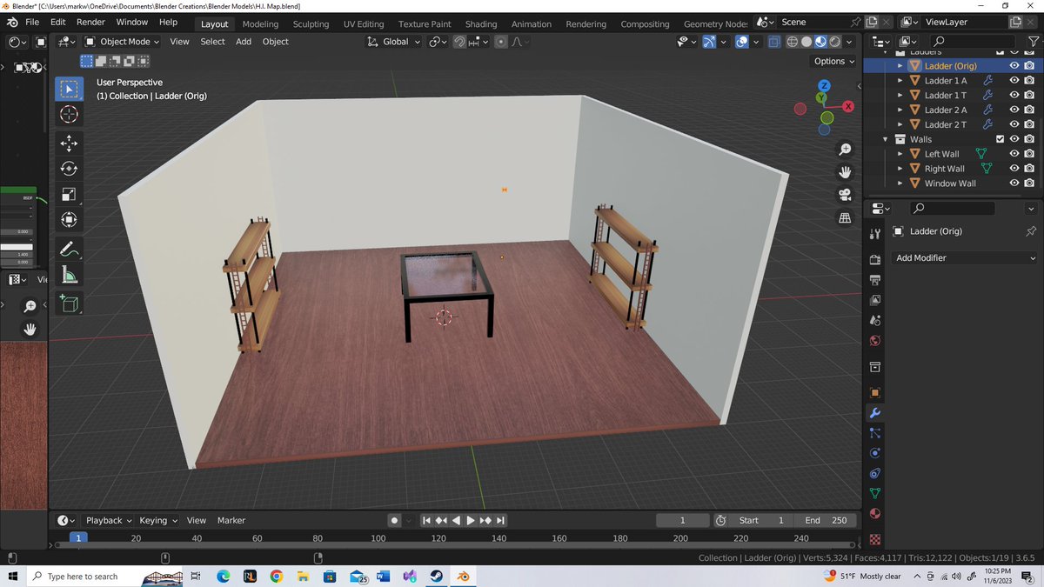Open the Render properties tab
Screen dimensions: 1044x587
[x=875, y=260]
